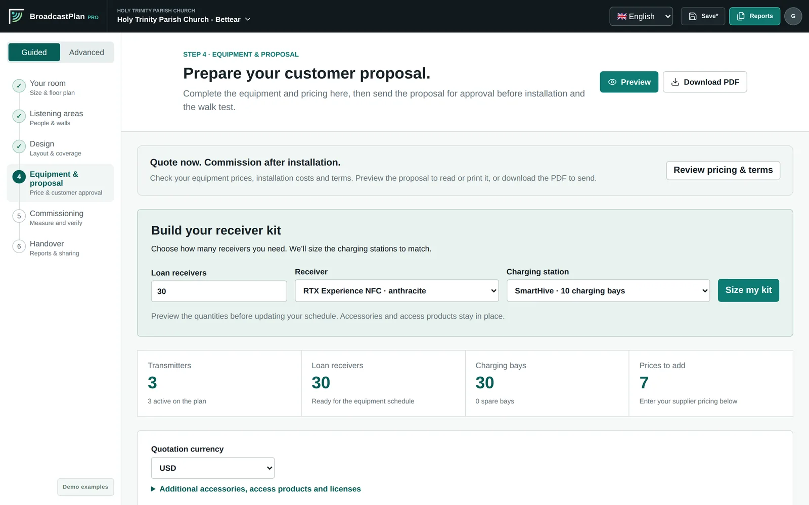Click the Your room checkmark icon
The image size is (809, 505).
pos(19,86)
